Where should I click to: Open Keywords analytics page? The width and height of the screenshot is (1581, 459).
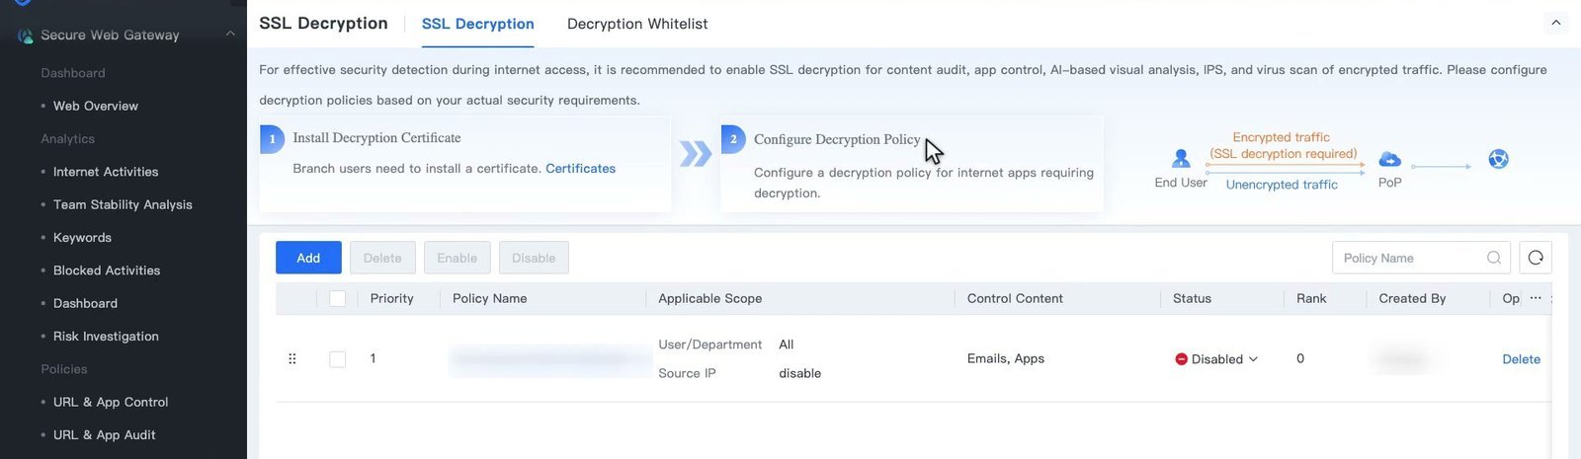(82, 238)
